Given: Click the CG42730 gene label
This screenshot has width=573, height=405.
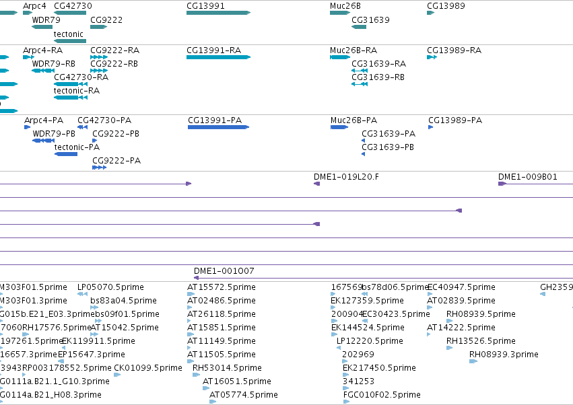Looking at the screenshot, I should [73, 6].
